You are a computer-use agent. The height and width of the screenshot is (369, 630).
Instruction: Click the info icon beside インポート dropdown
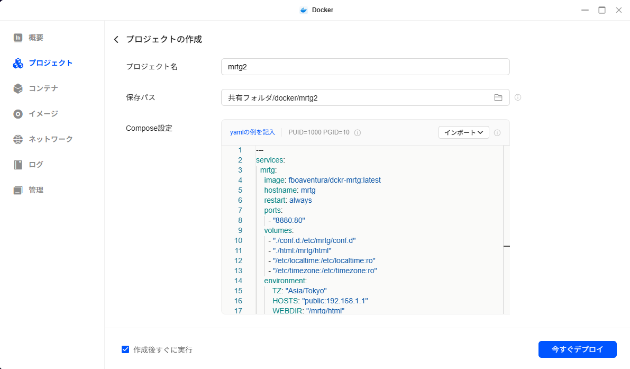tap(497, 133)
